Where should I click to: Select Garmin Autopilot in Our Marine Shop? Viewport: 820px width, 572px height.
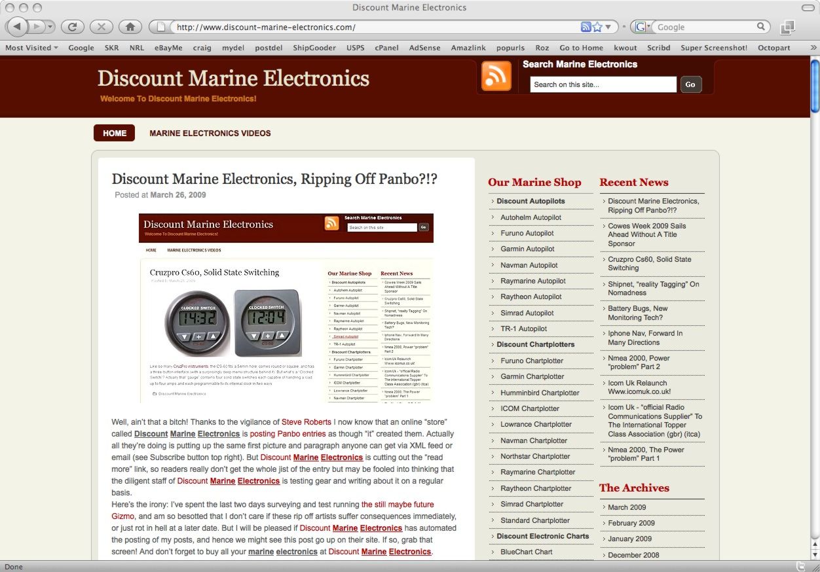coord(528,249)
